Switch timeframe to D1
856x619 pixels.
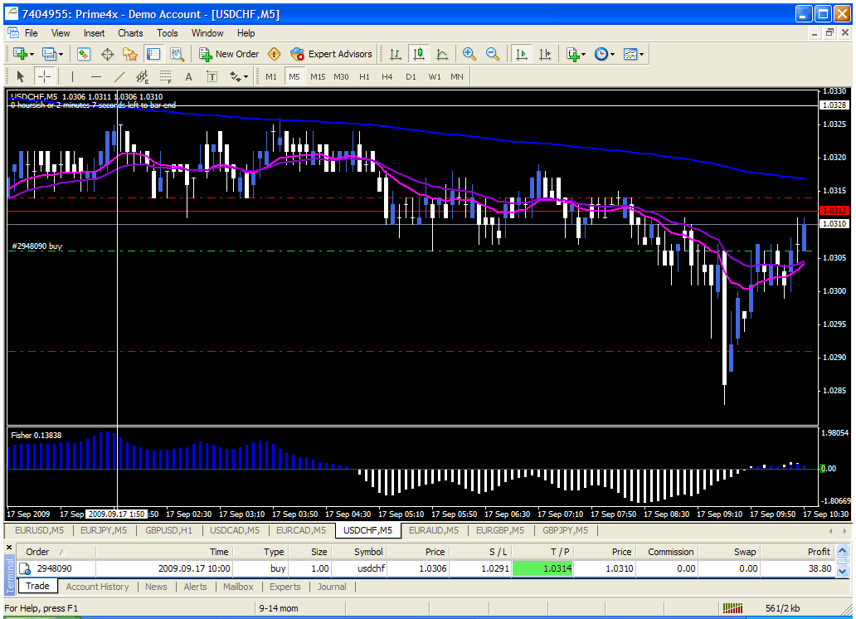point(411,77)
